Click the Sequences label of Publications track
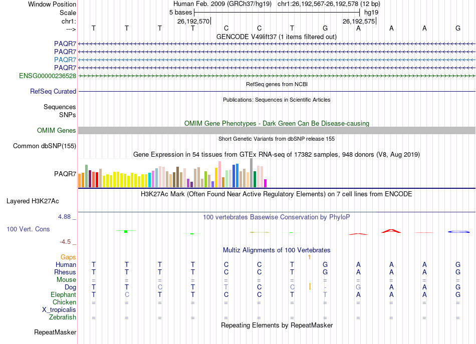The image size is (476, 344). click(60, 107)
